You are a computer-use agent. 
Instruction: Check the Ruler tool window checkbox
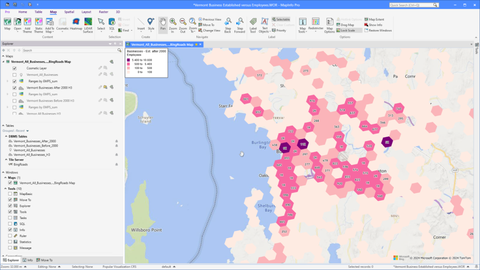tap(10, 236)
